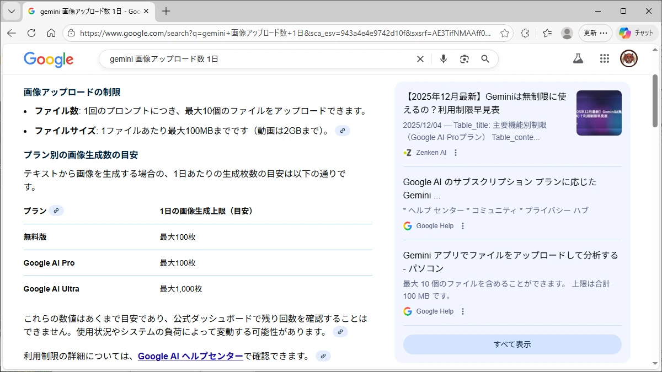Click the browser extensions puzzle icon

[525, 33]
